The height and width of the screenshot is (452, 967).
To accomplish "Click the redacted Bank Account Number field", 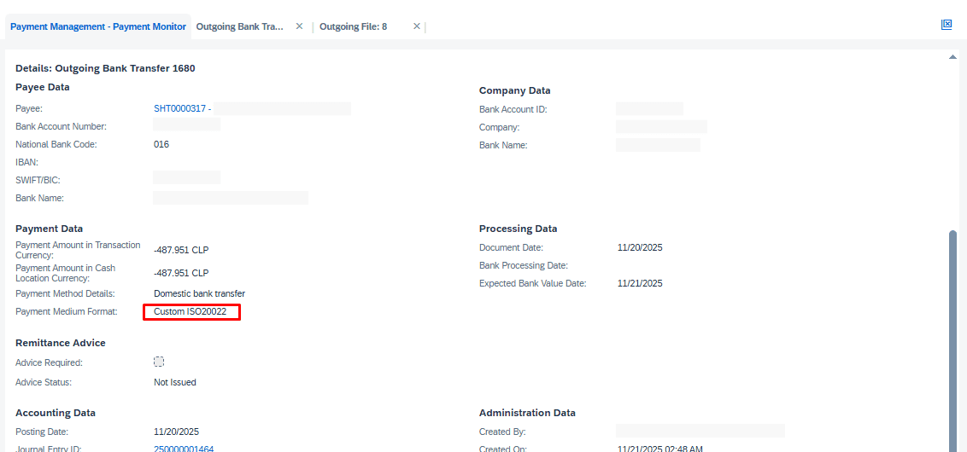I will 186,125.
